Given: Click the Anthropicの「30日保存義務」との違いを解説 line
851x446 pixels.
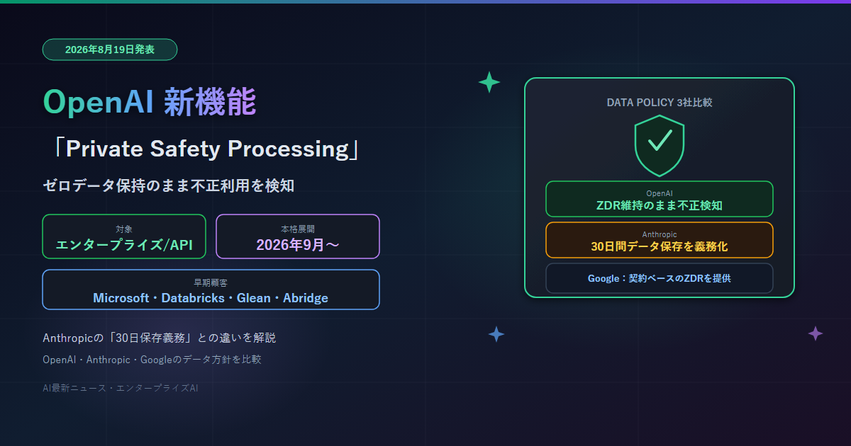Looking at the screenshot, I should click(x=160, y=338).
